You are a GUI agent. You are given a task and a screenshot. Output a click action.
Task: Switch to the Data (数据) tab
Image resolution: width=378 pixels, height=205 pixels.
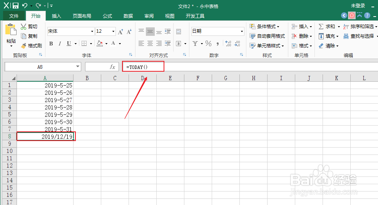pyautogui.click(x=128, y=16)
